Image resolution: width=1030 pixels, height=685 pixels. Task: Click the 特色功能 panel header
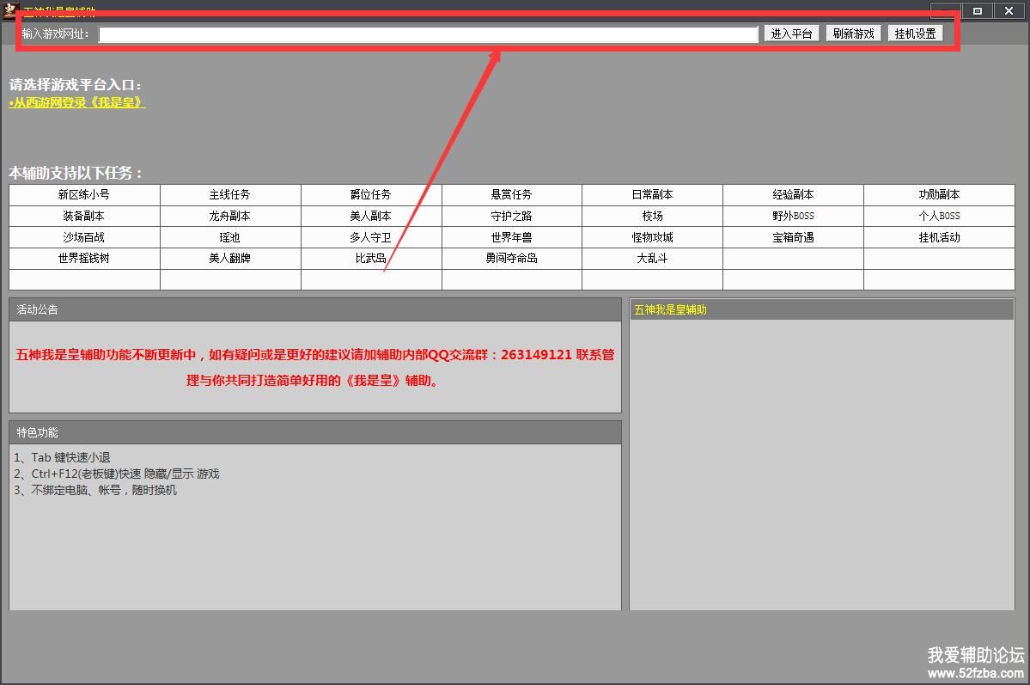pos(314,432)
